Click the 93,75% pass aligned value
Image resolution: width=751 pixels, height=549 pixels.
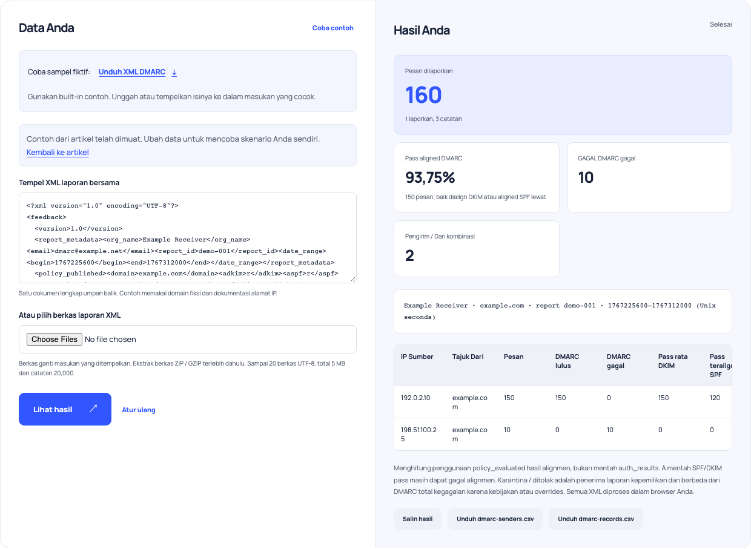coord(430,177)
